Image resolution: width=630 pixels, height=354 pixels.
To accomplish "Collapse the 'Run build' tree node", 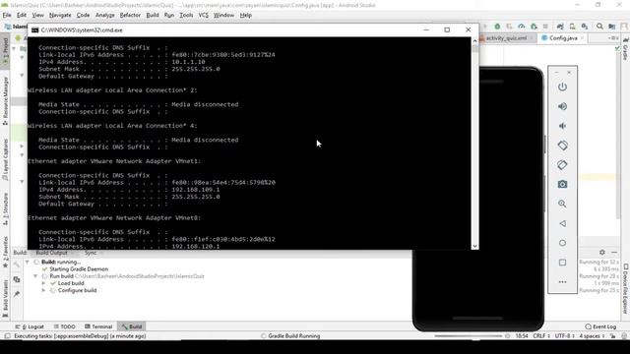I will coord(35,276).
